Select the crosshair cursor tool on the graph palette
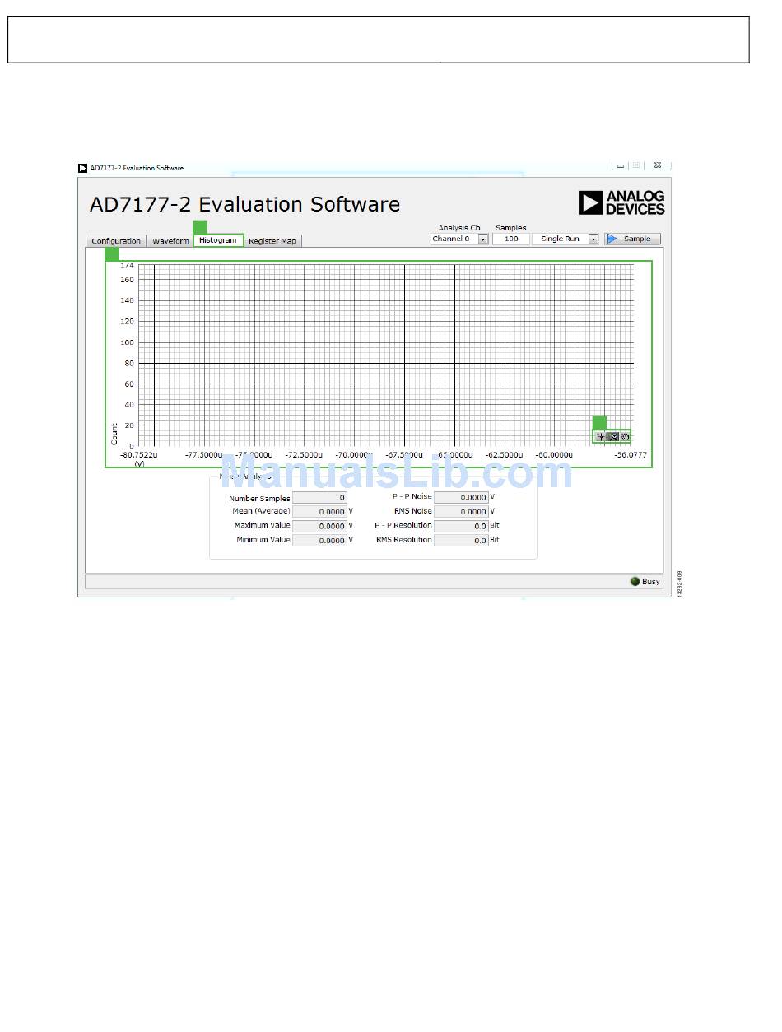 pyautogui.click(x=601, y=437)
